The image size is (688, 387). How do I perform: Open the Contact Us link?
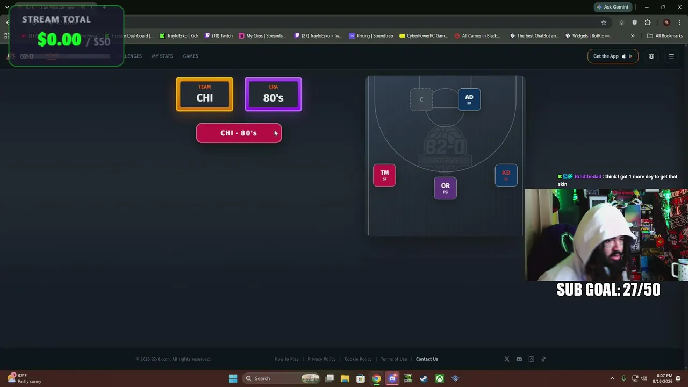click(x=427, y=359)
